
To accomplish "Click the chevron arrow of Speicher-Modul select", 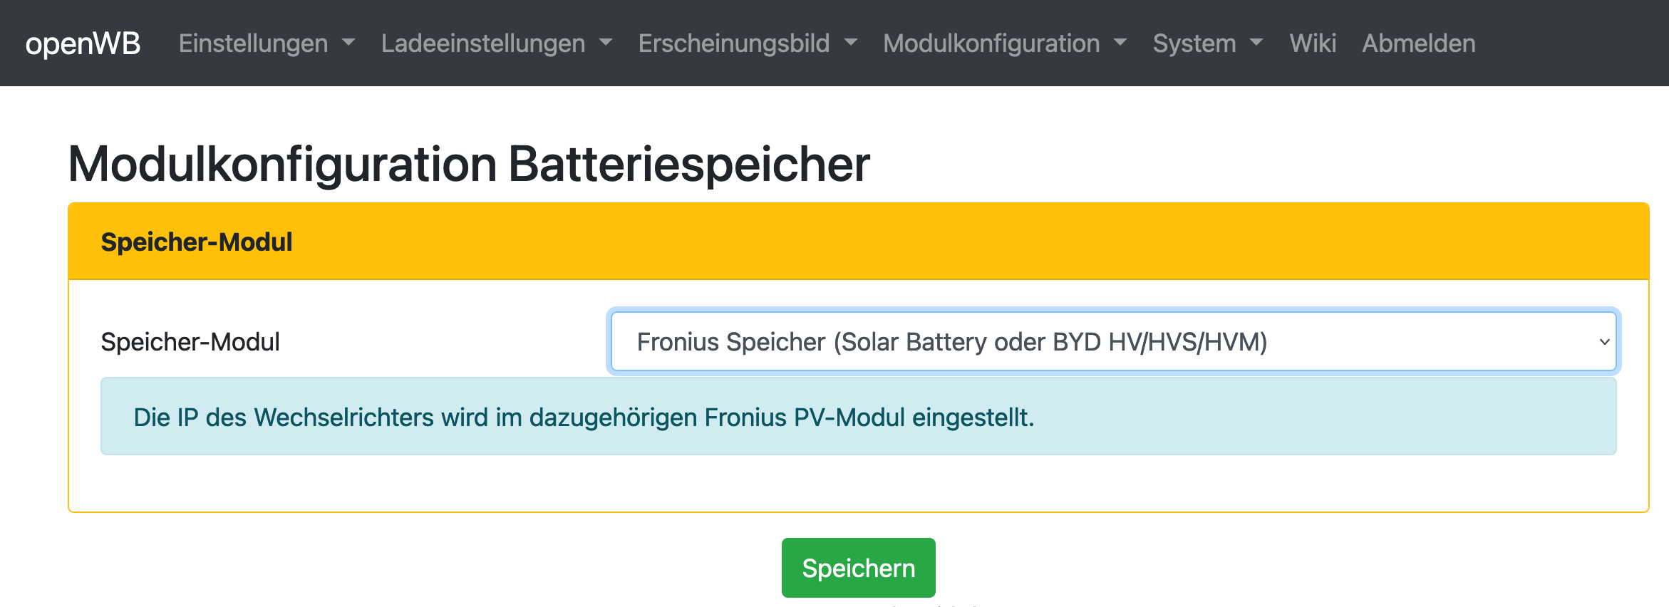I will coord(1604,342).
